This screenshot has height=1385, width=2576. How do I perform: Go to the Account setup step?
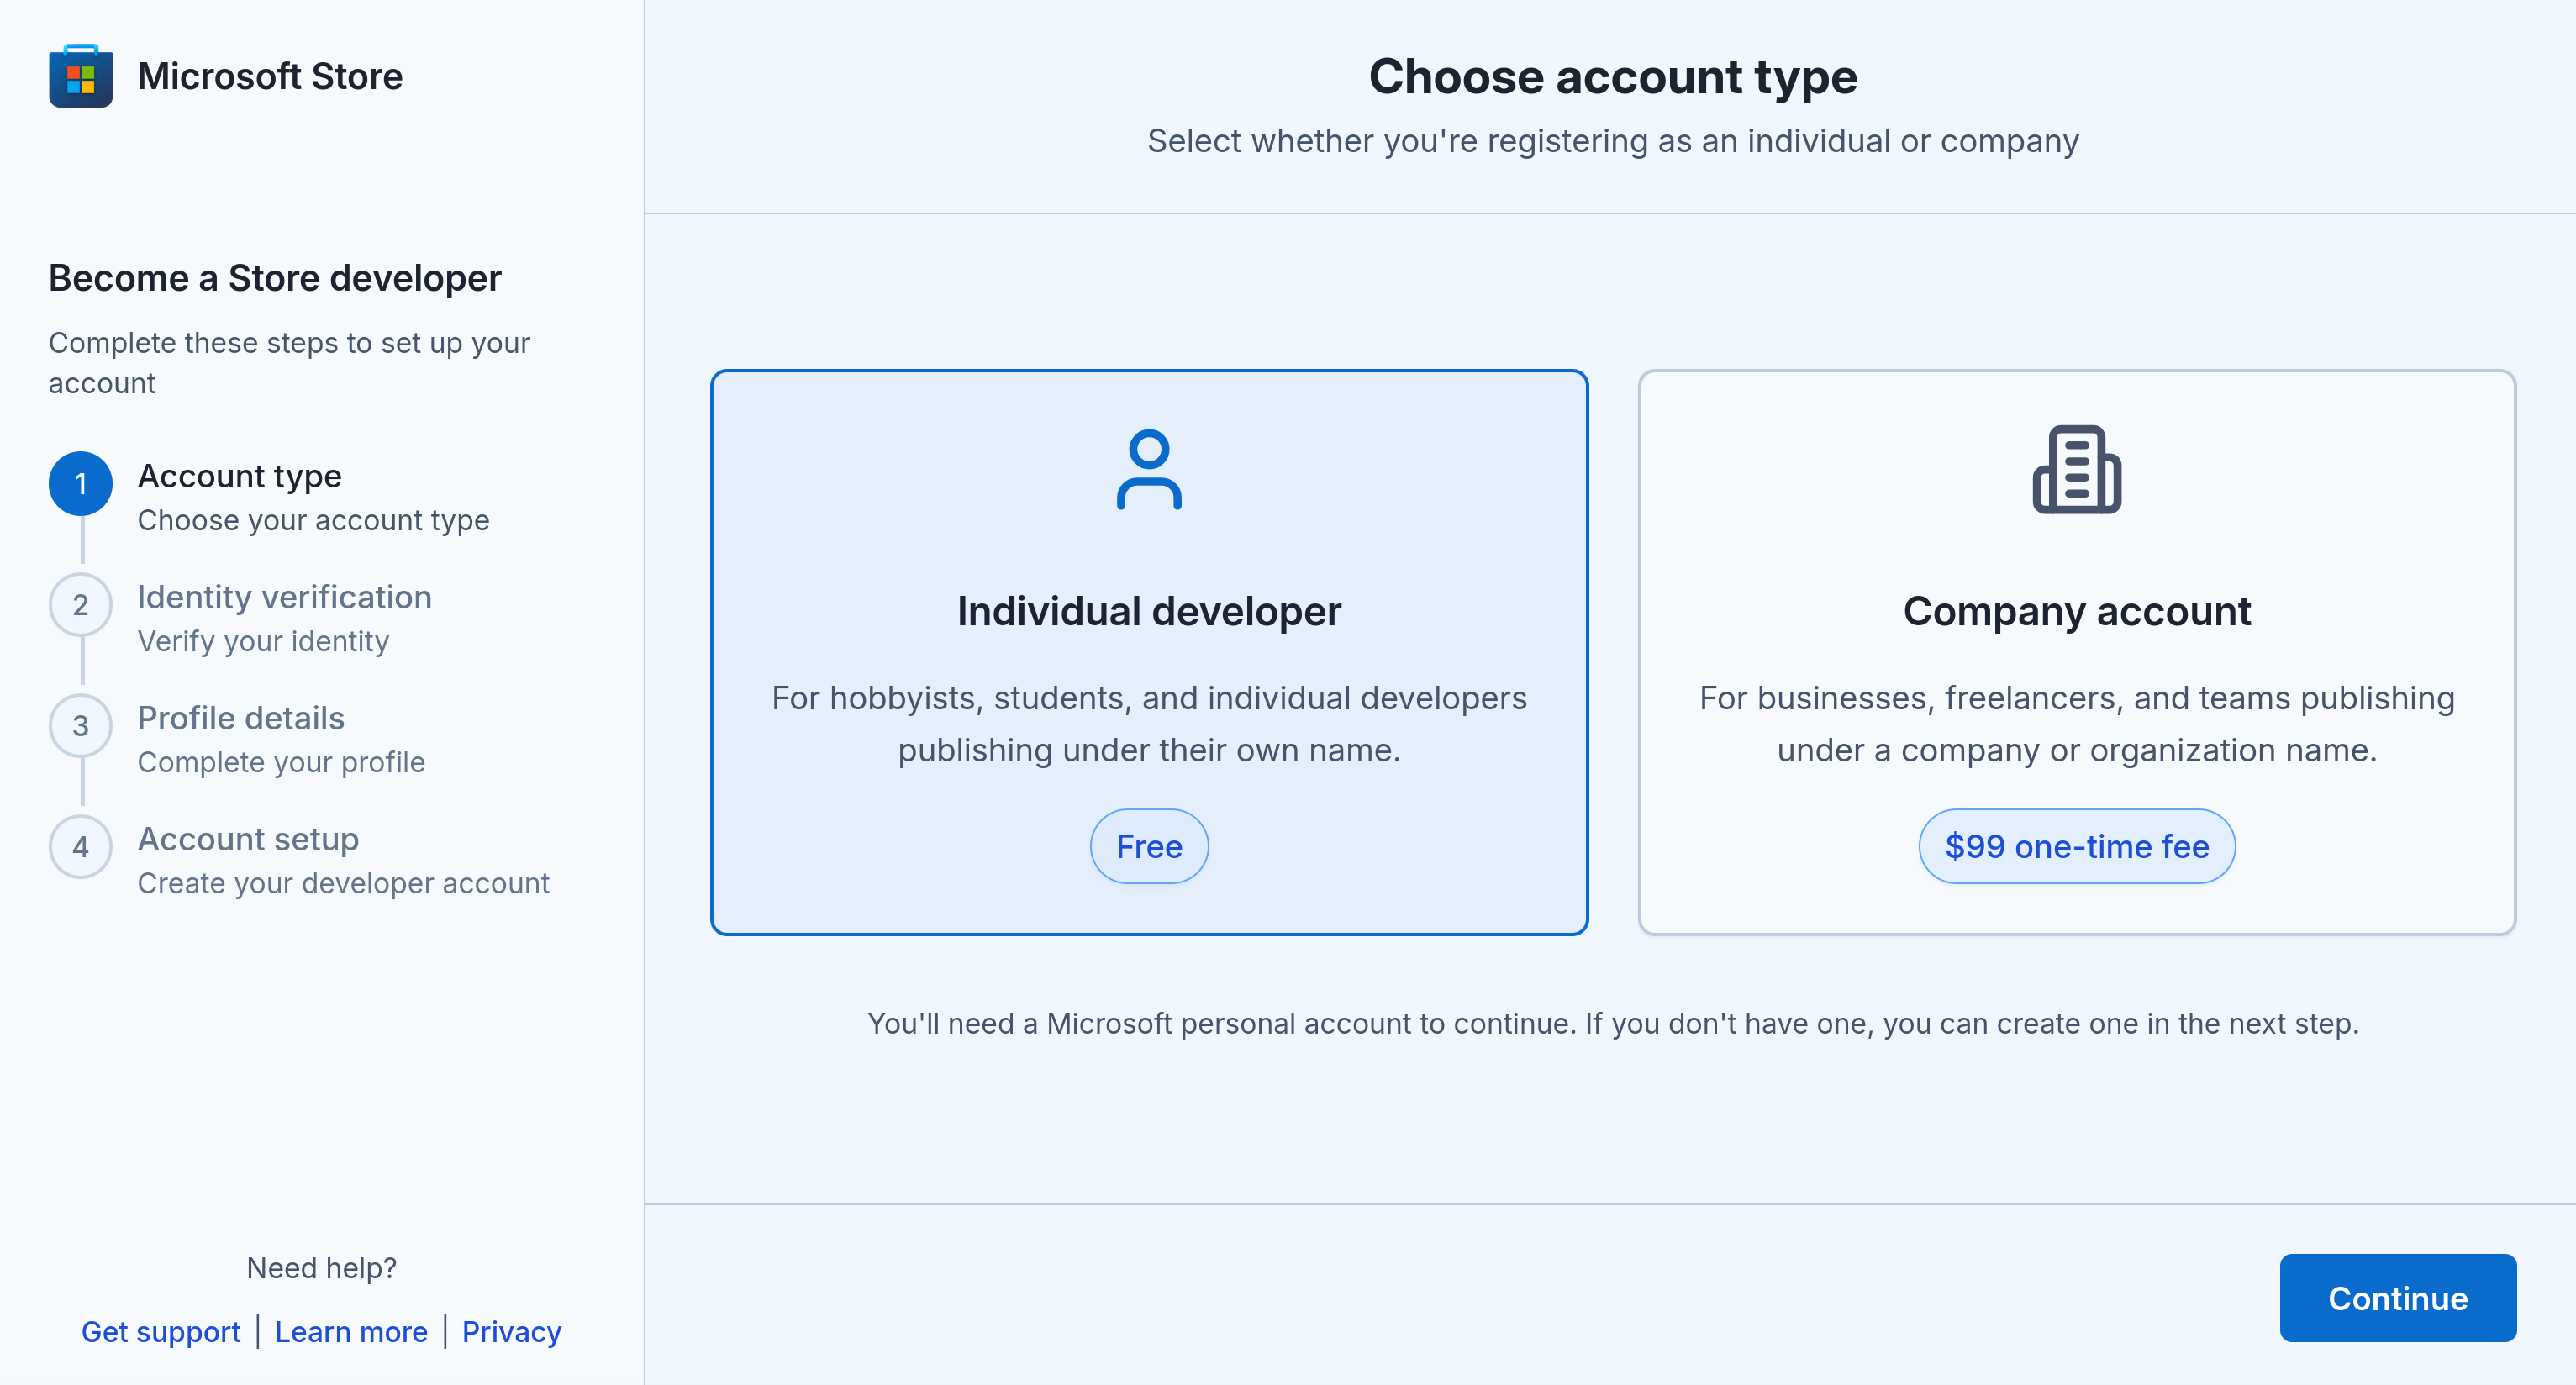(x=248, y=840)
